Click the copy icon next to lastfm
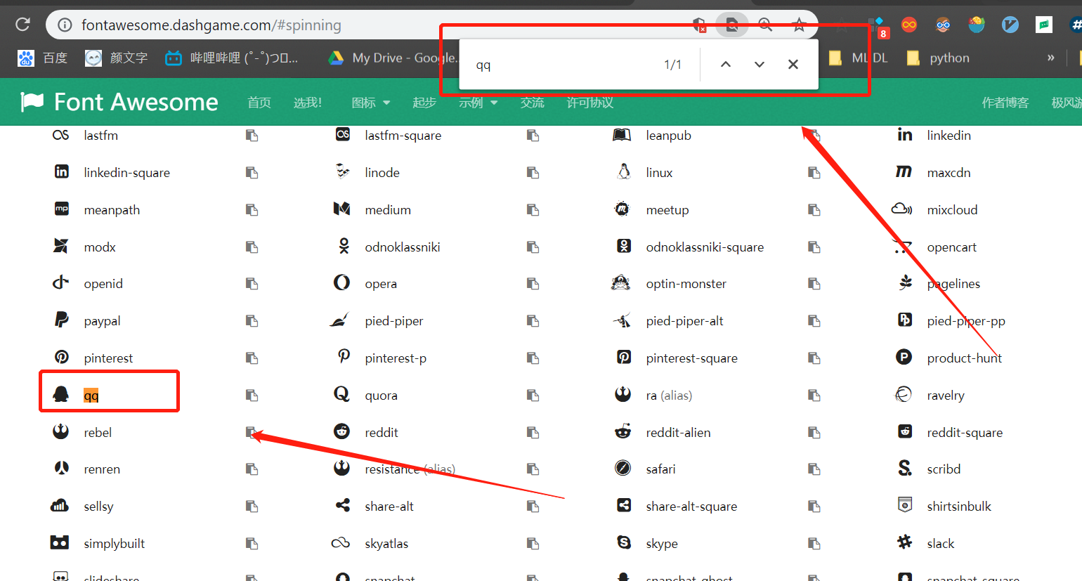This screenshot has width=1082, height=581. click(252, 136)
